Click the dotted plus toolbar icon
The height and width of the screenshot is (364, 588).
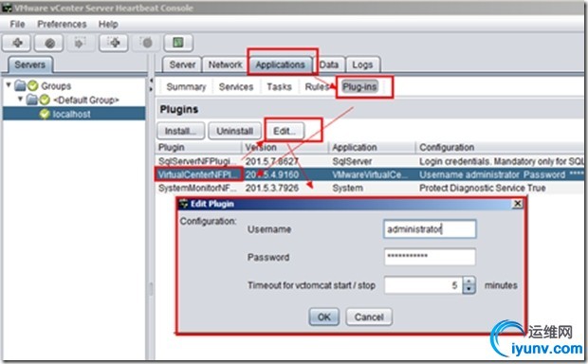point(114,43)
